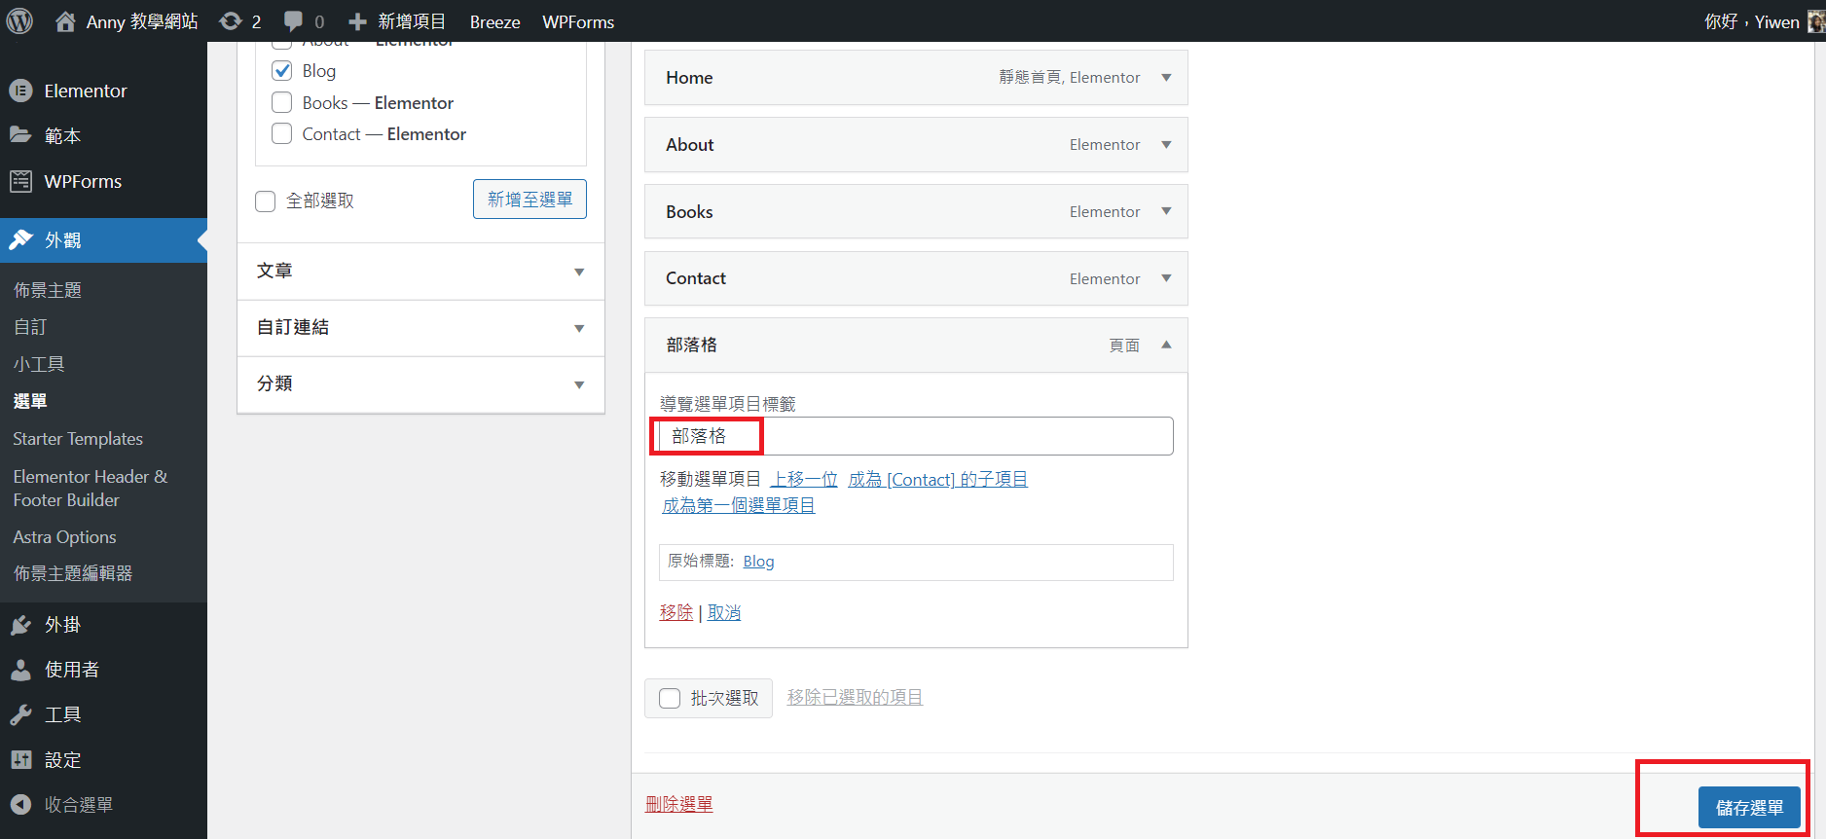The width and height of the screenshot is (1826, 839).
Task: Click the 刪除選單 link
Action: point(679,804)
